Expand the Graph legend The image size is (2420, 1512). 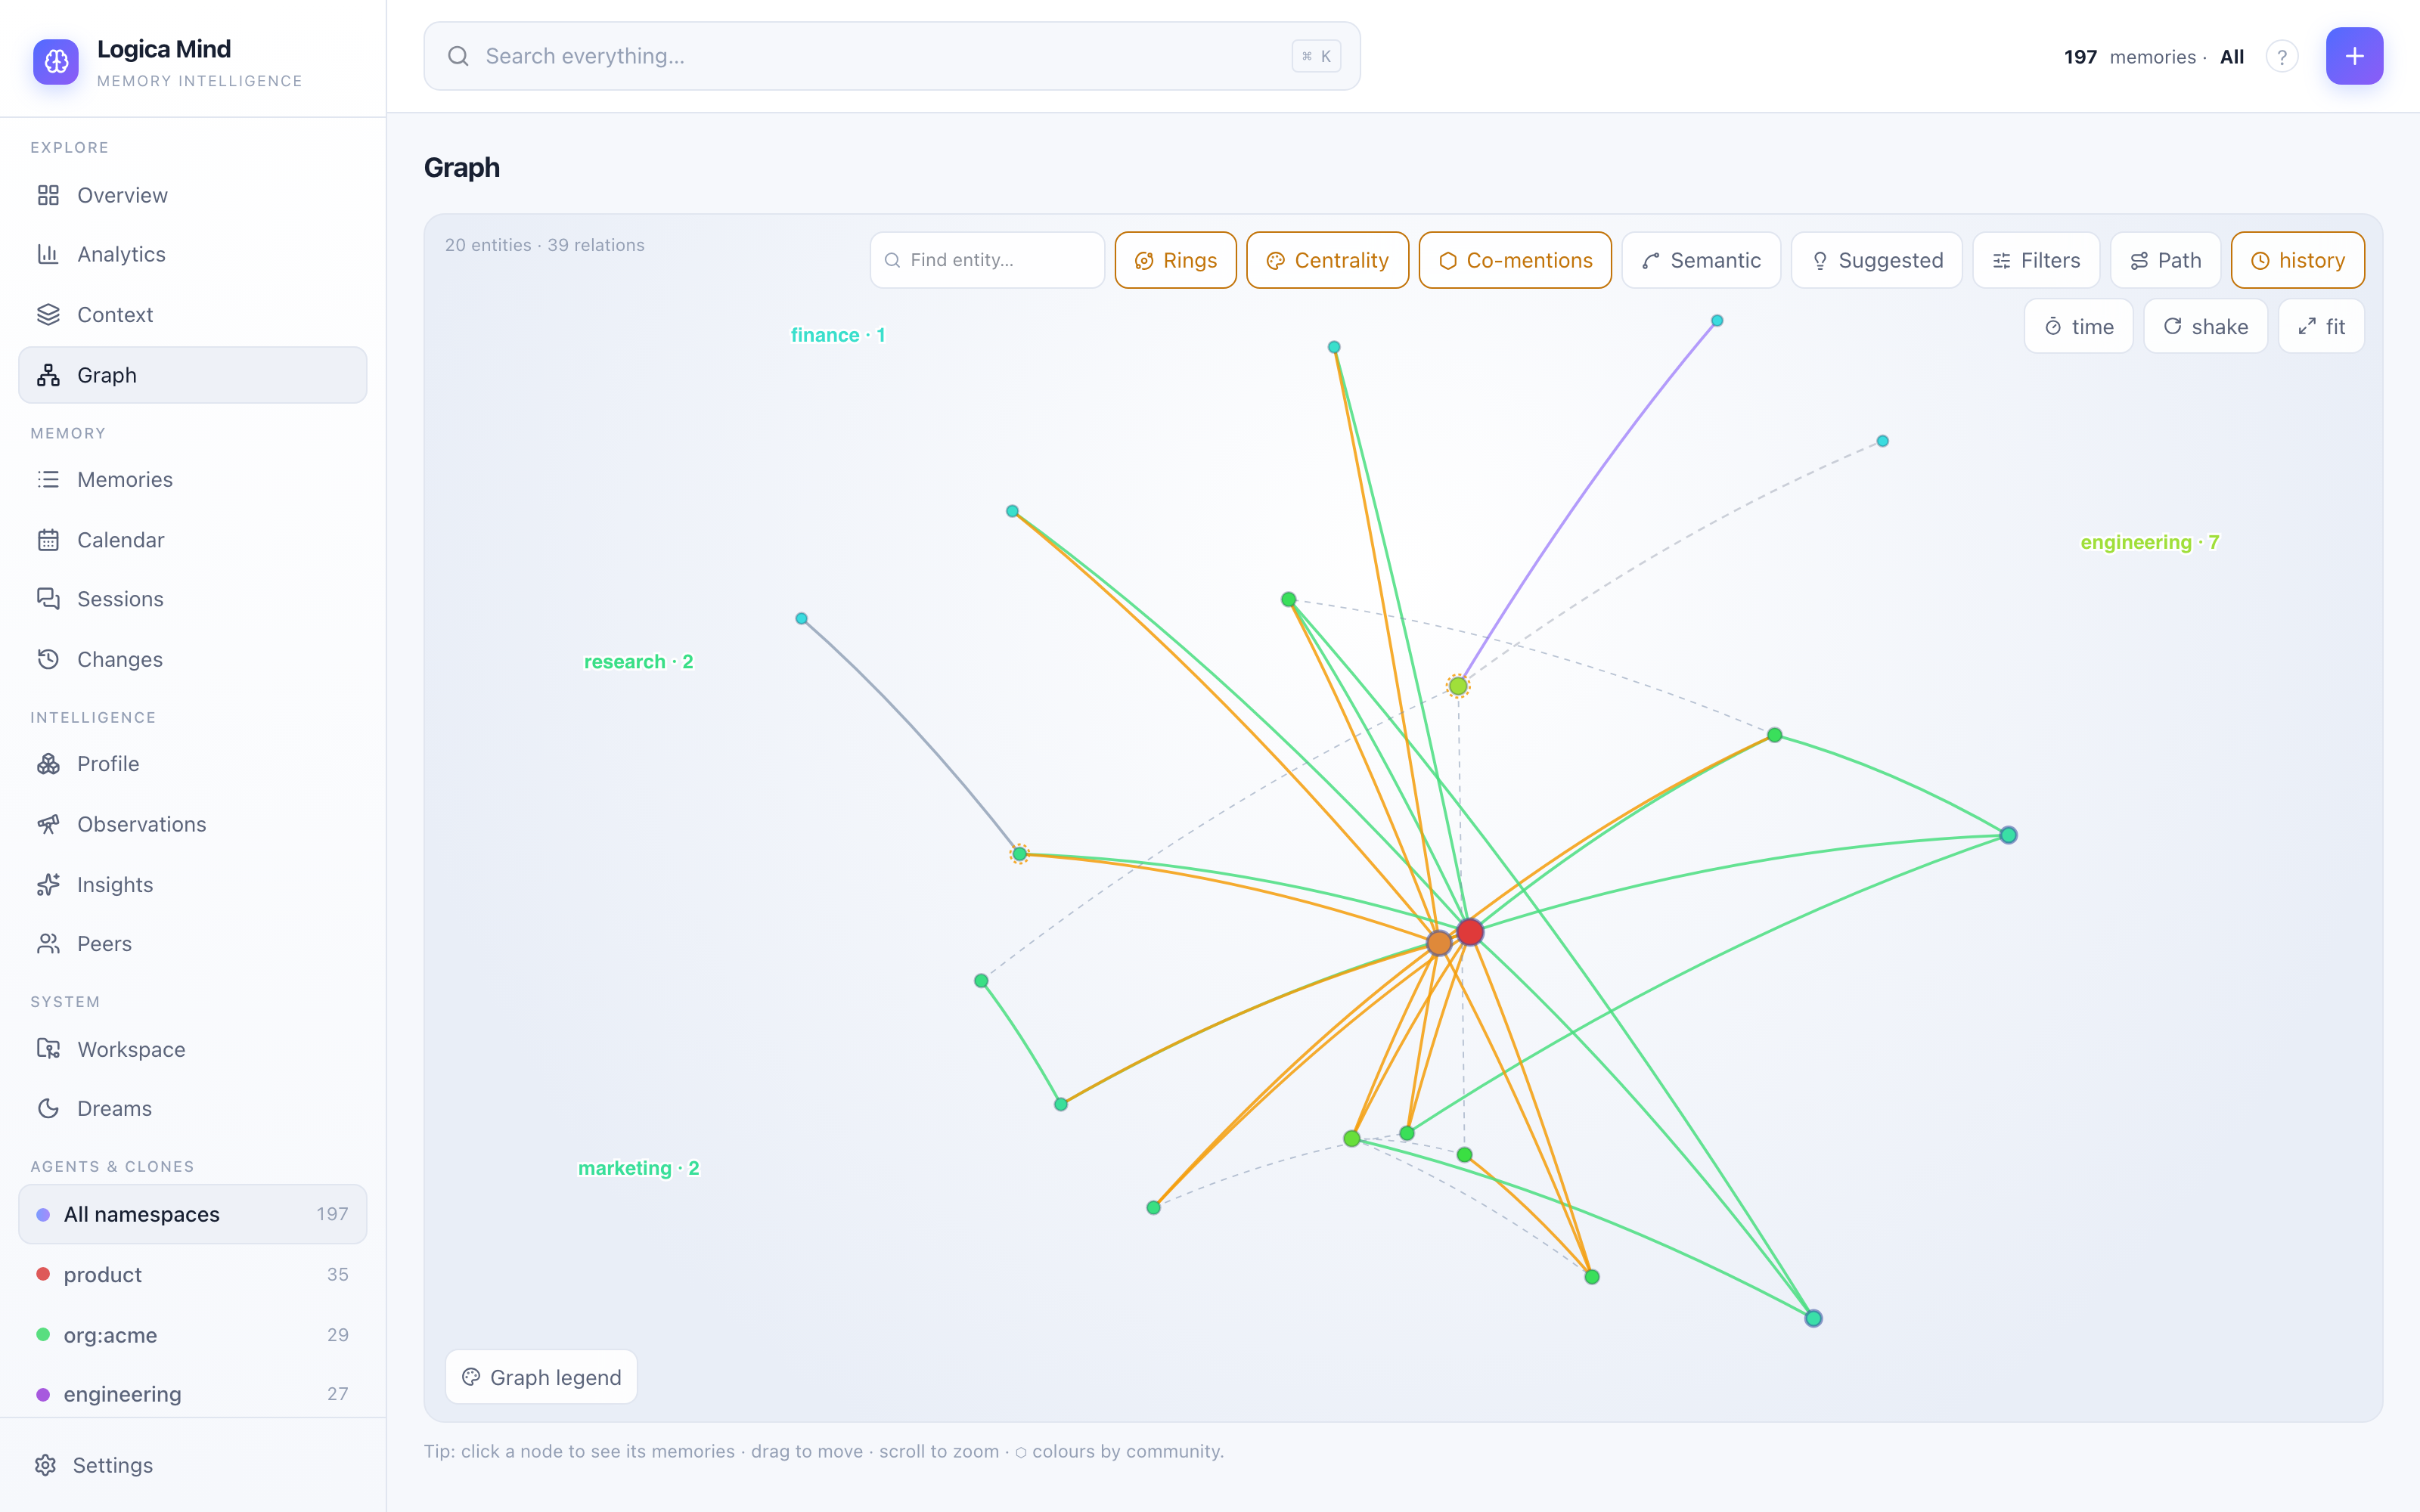541,1377
